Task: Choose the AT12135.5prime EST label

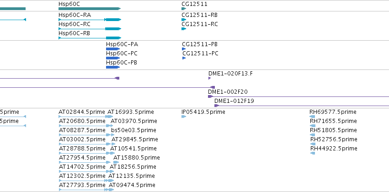Action: point(132,176)
